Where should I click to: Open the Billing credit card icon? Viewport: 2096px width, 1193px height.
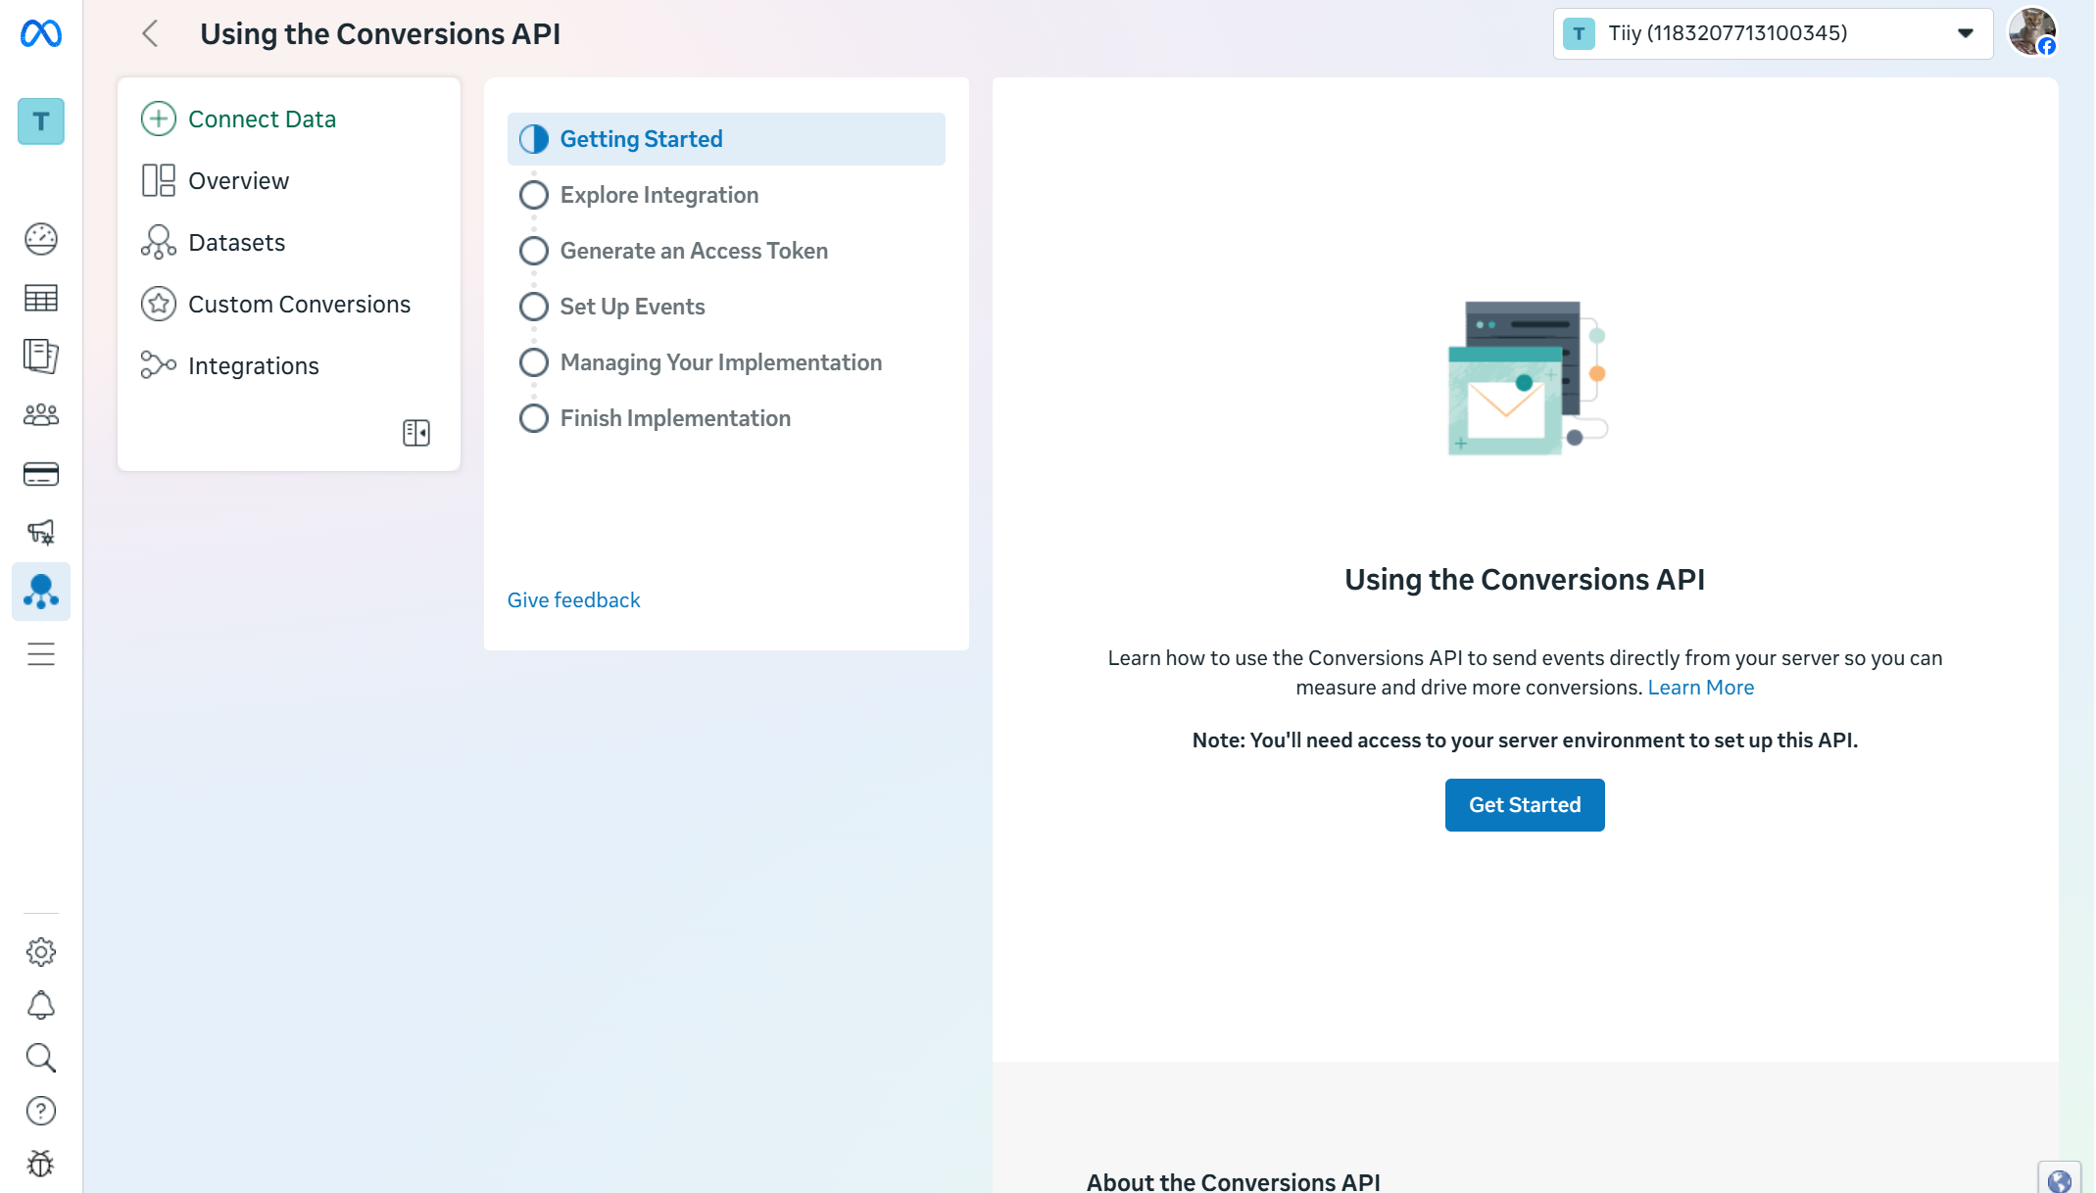pos(41,474)
